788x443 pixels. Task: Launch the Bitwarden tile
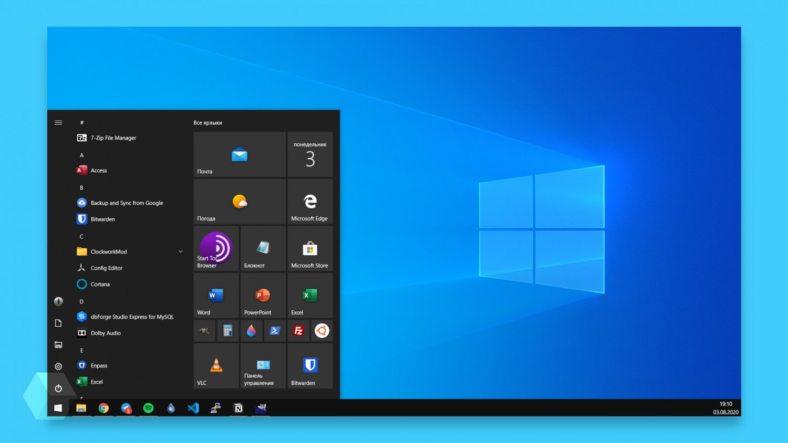pyautogui.click(x=310, y=366)
